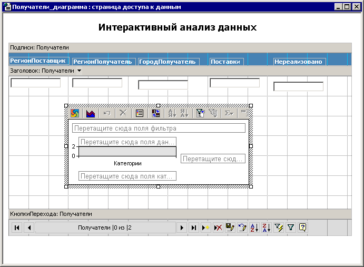Click the chart sort descending Я-А icon

(184, 113)
